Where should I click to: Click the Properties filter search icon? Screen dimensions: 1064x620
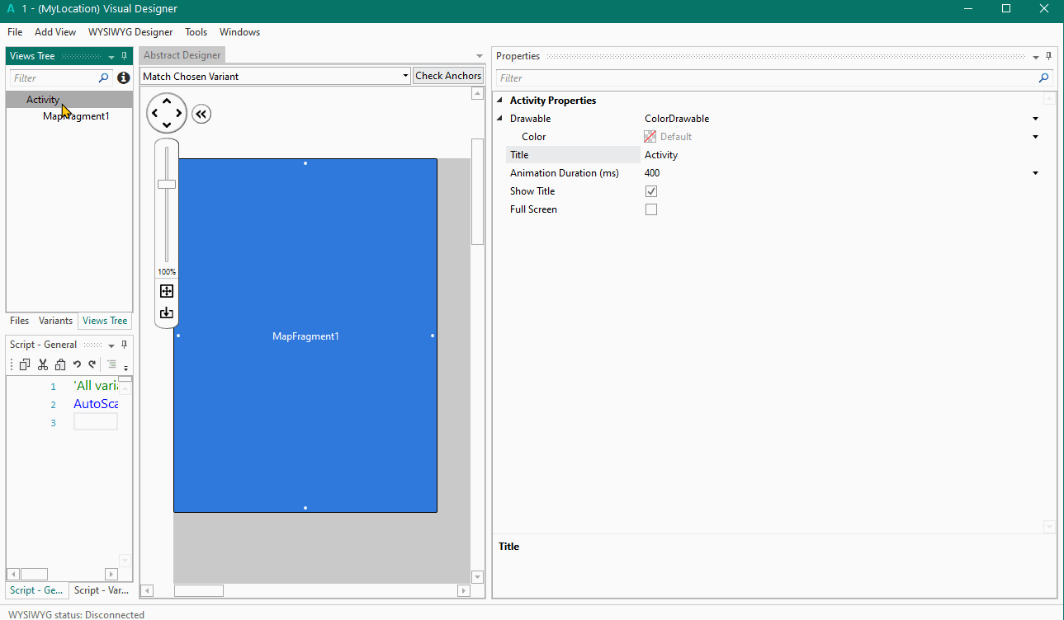(x=1044, y=78)
